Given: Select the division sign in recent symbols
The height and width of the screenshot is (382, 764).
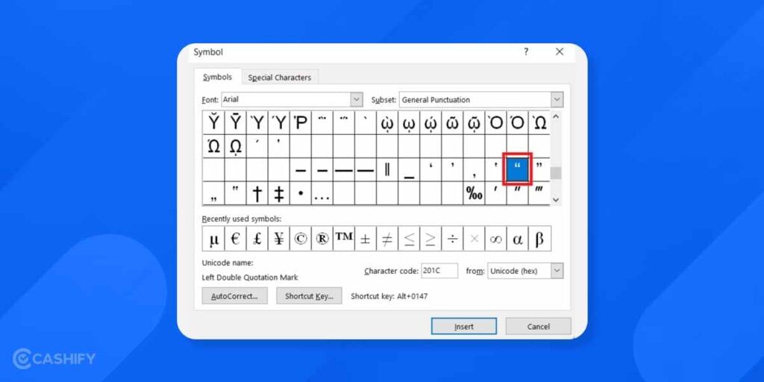Looking at the screenshot, I should (452, 239).
